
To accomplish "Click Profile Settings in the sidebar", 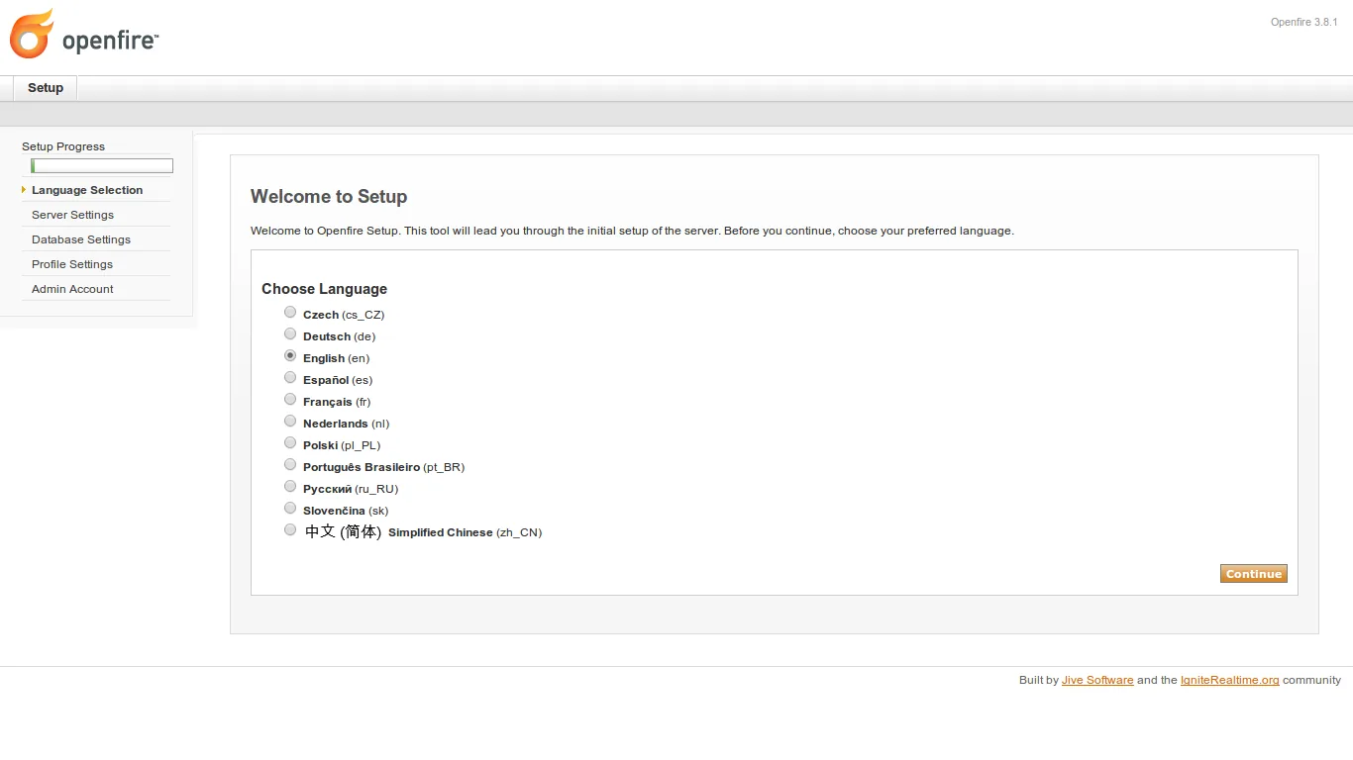I will (72, 264).
